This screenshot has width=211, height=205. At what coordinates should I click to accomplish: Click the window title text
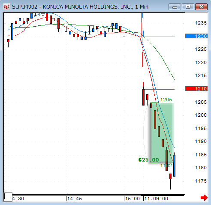[x=80, y=7]
